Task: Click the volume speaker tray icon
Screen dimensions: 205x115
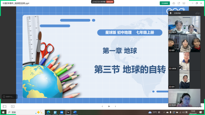Action: point(183,112)
